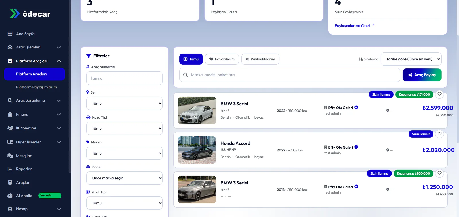This screenshot has width=459, height=217.
Task: Open Paylaşımlarımı Yönet link
Action: (355, 25)
